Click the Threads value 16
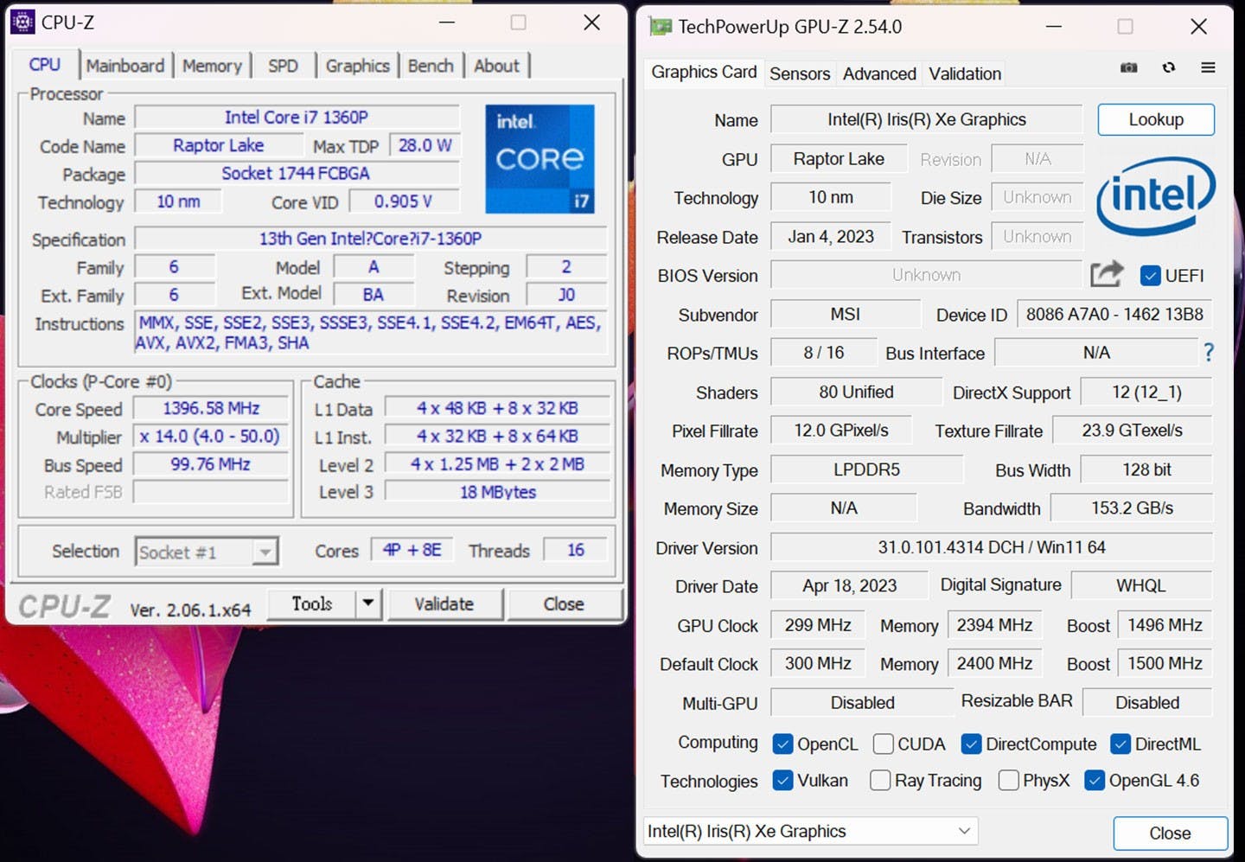The width and height of the screenshot is (1245, 862). (575, 550)
